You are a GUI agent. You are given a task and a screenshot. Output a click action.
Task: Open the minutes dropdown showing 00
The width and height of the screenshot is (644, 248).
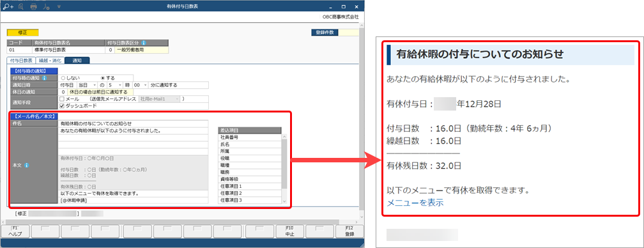tap(140, 85)
